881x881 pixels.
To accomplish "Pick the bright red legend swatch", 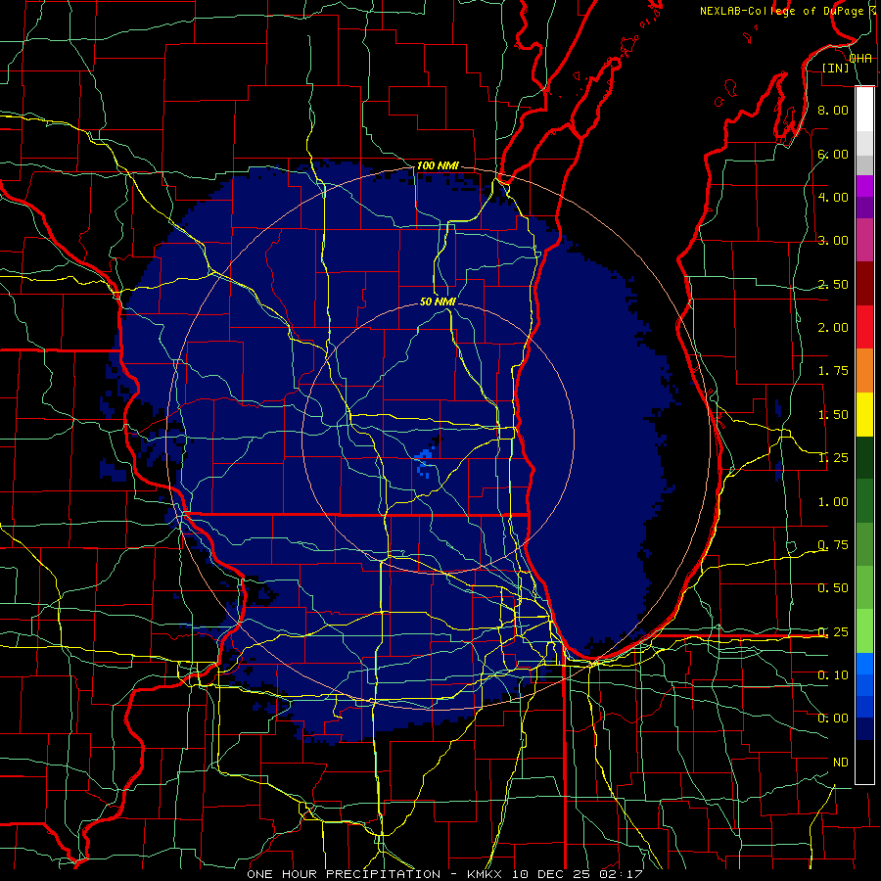I will 864,327.
